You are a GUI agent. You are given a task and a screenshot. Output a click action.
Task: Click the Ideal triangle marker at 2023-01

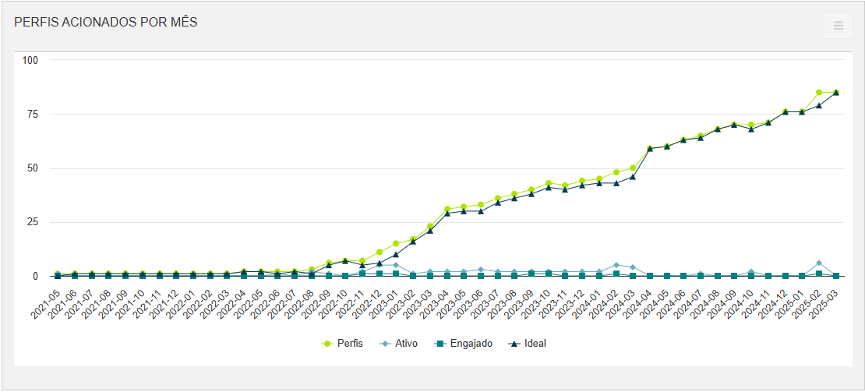click(396, 254)
